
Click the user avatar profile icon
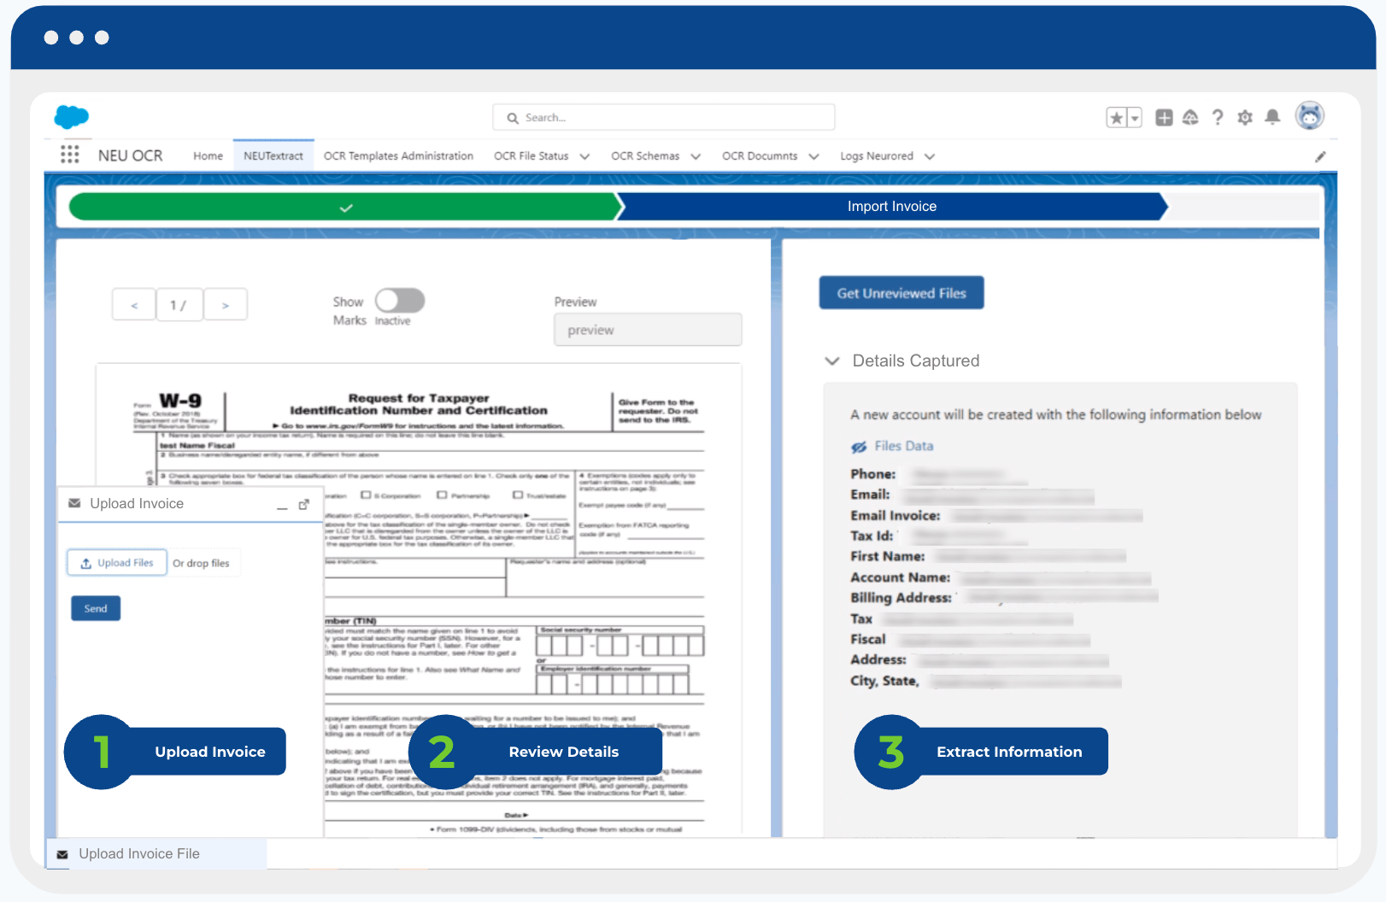point(1309,116)
